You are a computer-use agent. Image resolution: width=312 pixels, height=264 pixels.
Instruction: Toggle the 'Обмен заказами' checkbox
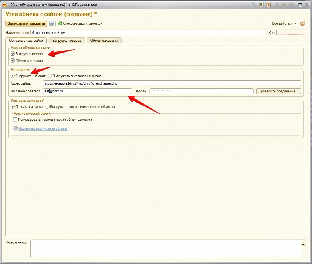13,61
